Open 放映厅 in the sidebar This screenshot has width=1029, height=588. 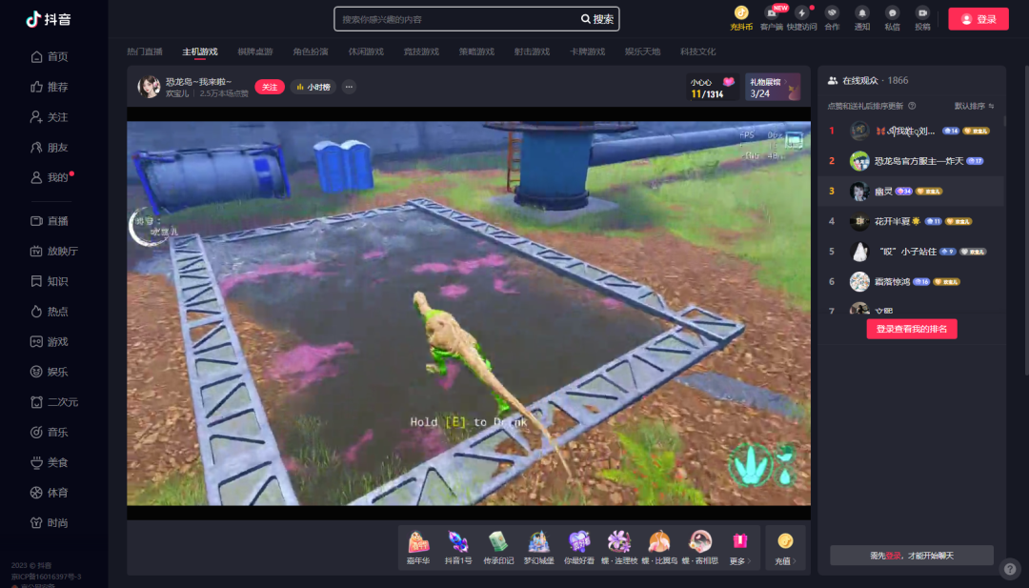[53, 251]
